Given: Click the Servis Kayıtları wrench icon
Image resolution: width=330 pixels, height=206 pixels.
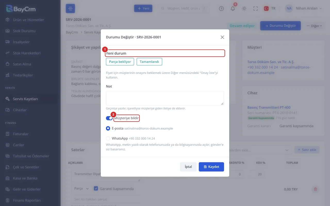Looking at the screenshot, I should pyautogui.click(x=8, y=99).
